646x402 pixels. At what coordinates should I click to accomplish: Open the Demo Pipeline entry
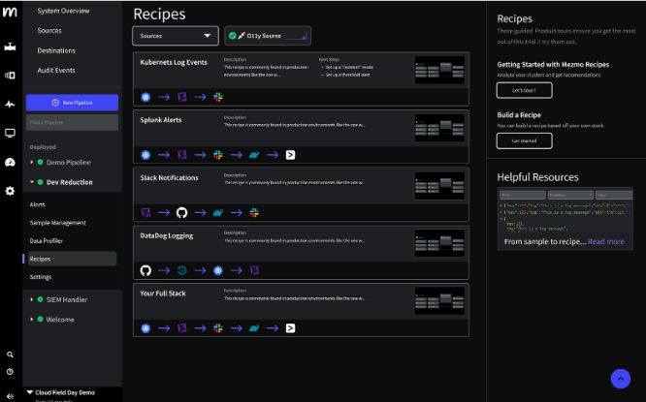[x=69, y=162]
